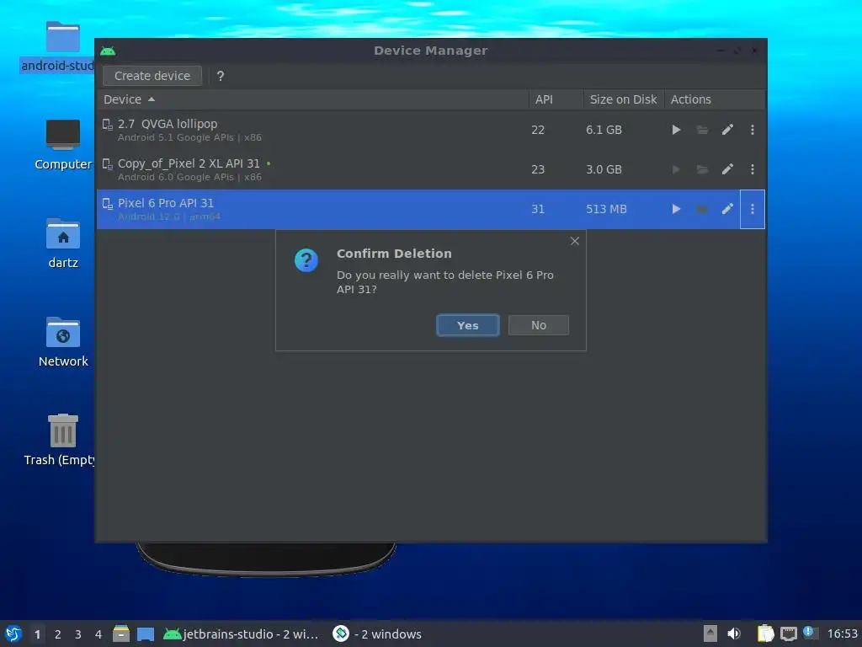Click the network monitor tray icon
The height and width of the screenshot is (647, 862).
point(788,634)
